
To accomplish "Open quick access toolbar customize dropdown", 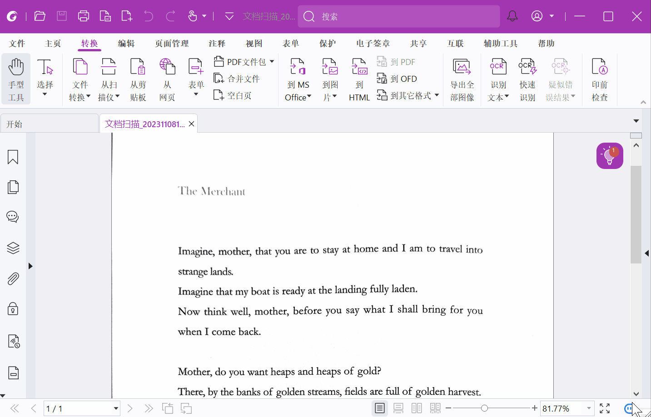I will (x=229, y=16).
